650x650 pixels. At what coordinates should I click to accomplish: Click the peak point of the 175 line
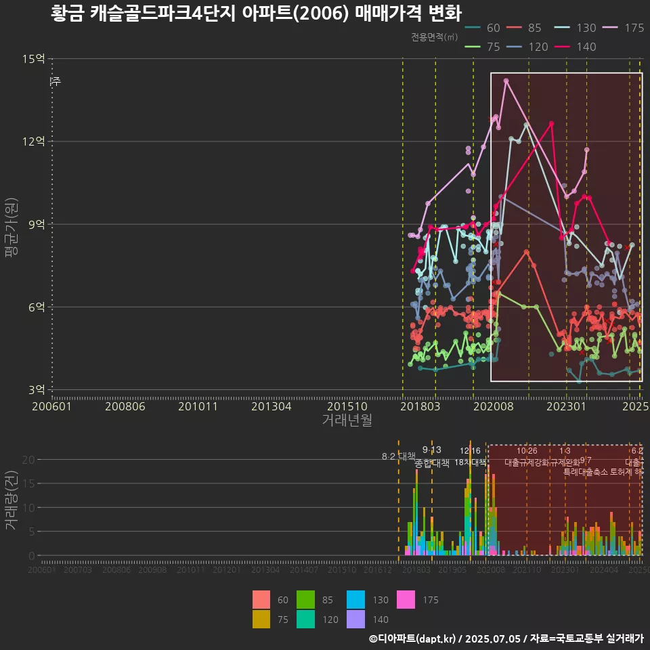pos(506,81)
